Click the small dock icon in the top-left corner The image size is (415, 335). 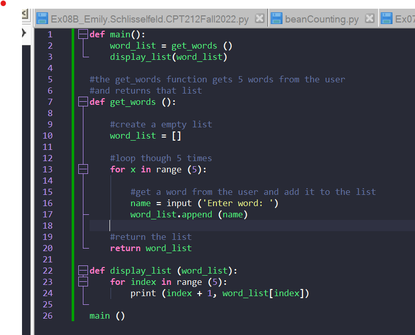point(25,14)
